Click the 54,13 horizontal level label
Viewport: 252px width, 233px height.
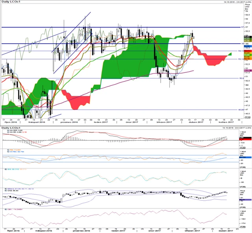pos(241,51)
